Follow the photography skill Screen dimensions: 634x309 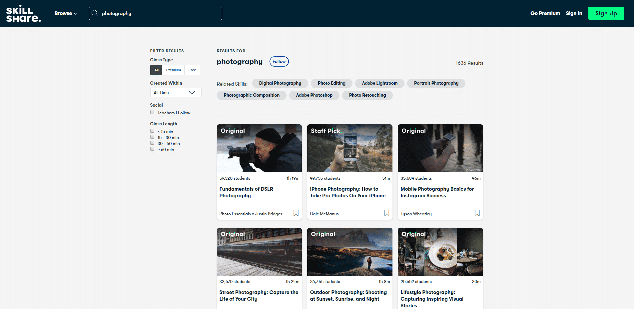tap(279, 62)
